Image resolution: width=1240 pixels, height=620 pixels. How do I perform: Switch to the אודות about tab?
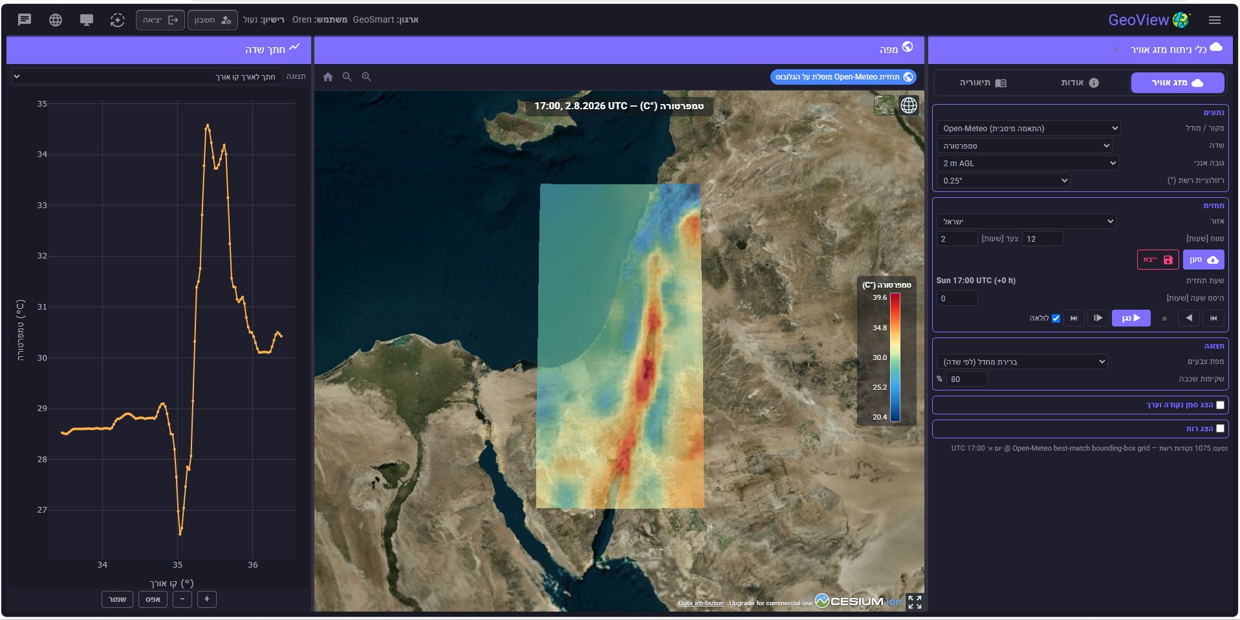click(1080, 83)
